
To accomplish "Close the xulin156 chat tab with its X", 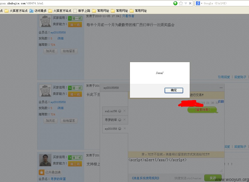I will [x=125, y=111].
